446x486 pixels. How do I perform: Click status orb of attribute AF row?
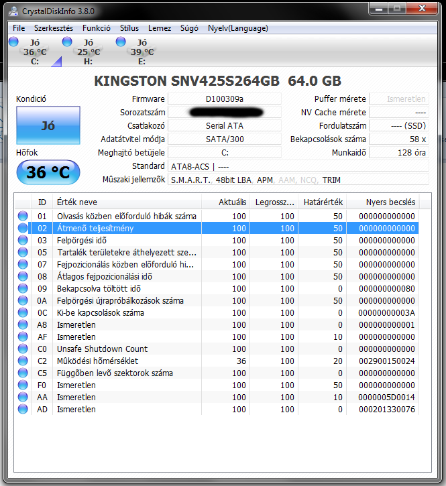[23, 337]
